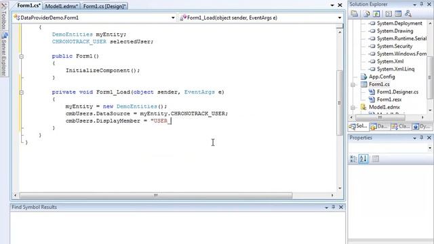Viewport: 434px width, 244px height.
Task: Click the code editor scroll up arrow
Action: click(x=340, y=32)
